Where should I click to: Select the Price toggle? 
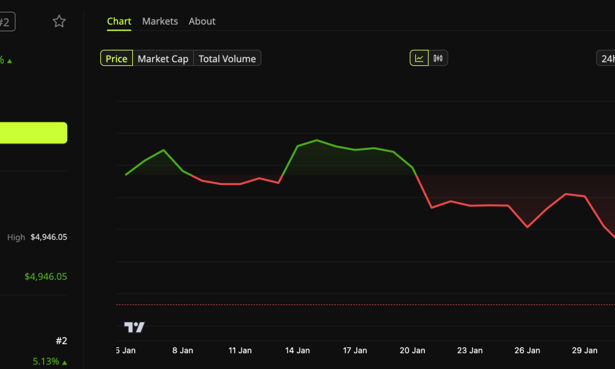click(116, 58)
